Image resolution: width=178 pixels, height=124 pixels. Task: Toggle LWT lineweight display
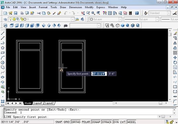pyautogui.click(x=123, y=122)
